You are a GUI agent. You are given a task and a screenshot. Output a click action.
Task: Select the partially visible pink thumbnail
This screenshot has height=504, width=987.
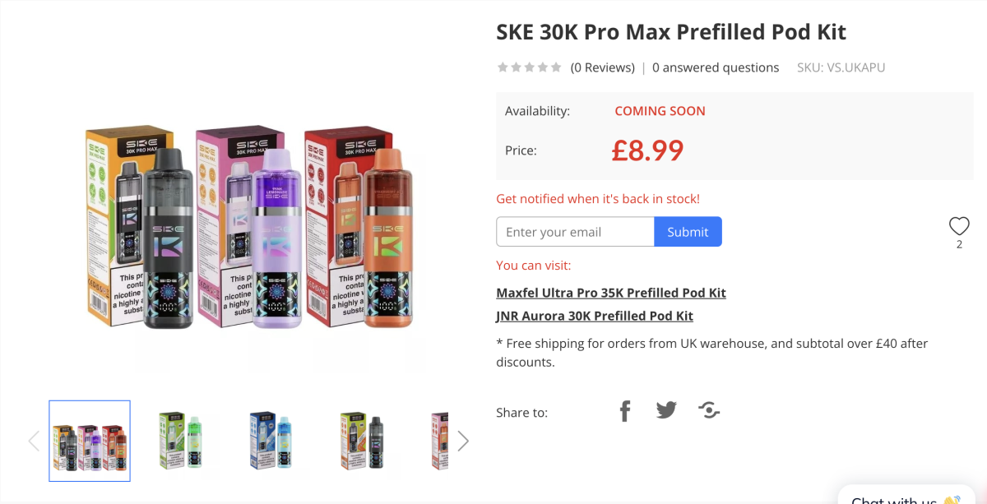439,441
